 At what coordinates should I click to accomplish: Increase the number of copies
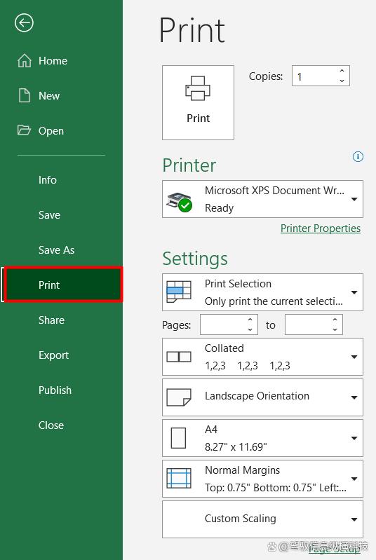(342, 71)
